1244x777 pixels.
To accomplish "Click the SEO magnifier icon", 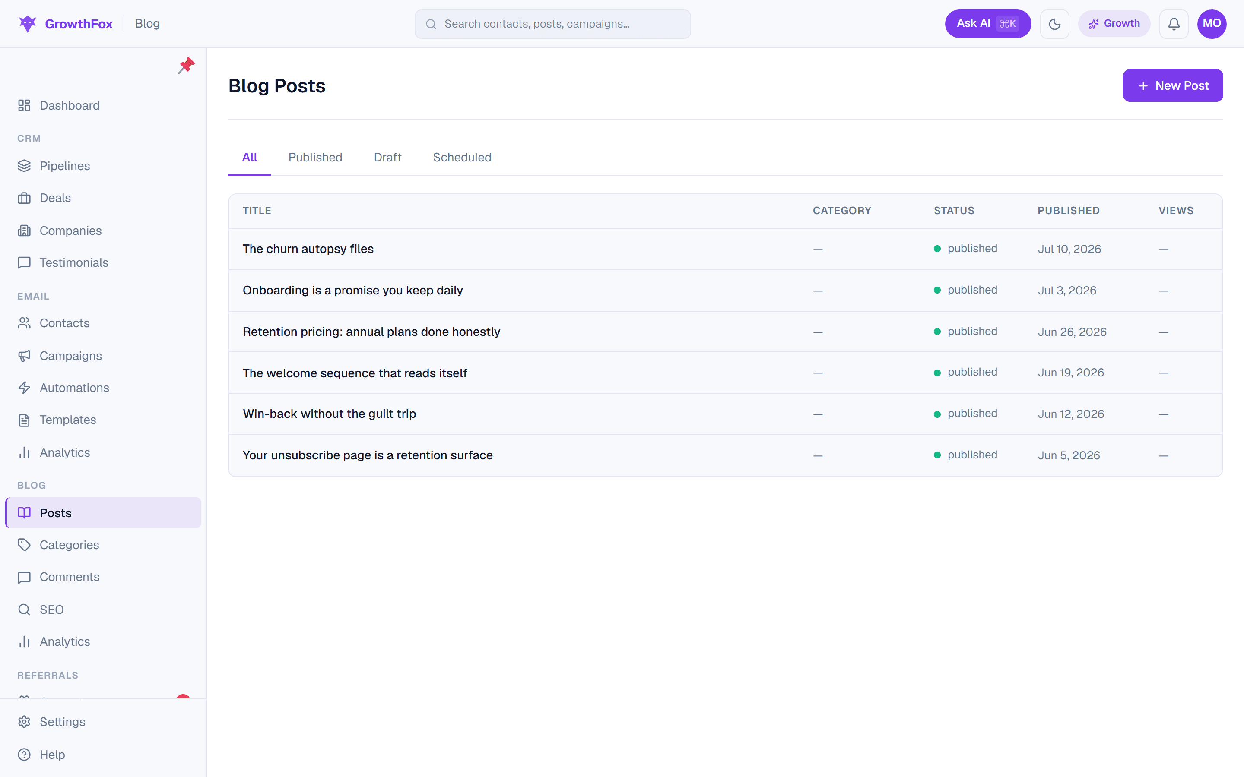I will (24, 610).
